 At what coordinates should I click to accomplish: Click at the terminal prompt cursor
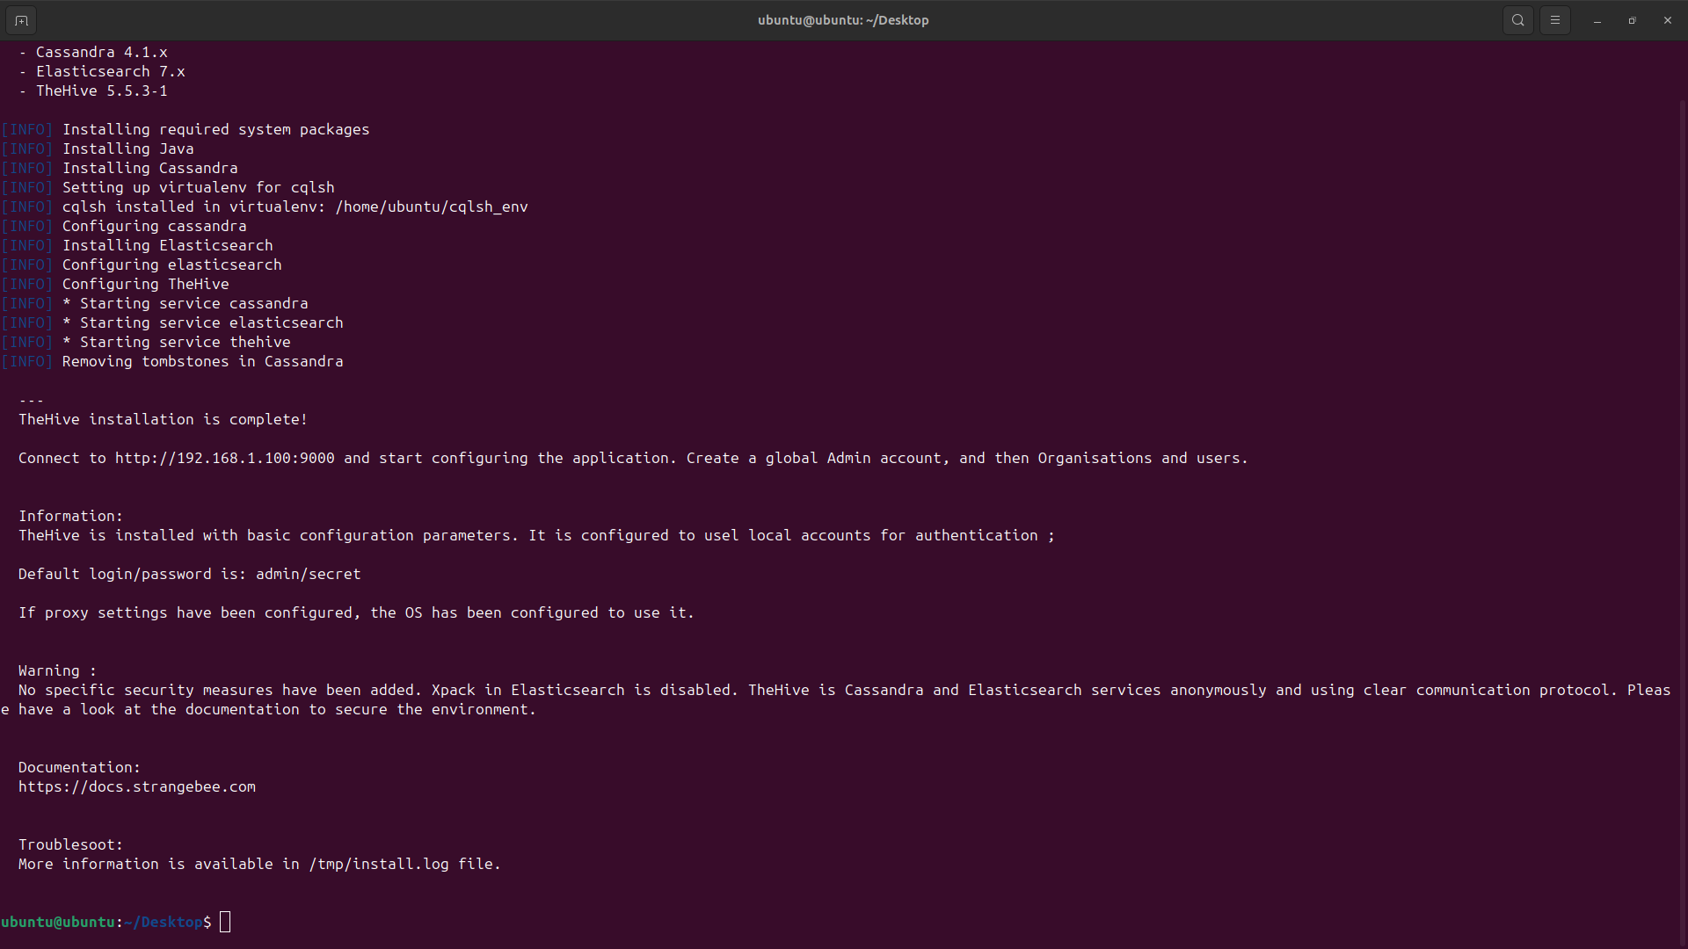pos(225,922)
